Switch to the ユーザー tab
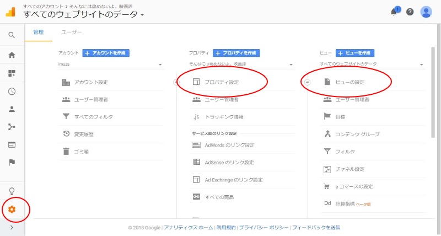This screenshot has width=441, height=236. click(71, 33)
